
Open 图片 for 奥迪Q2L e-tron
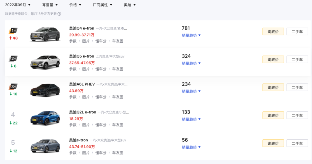86,125
